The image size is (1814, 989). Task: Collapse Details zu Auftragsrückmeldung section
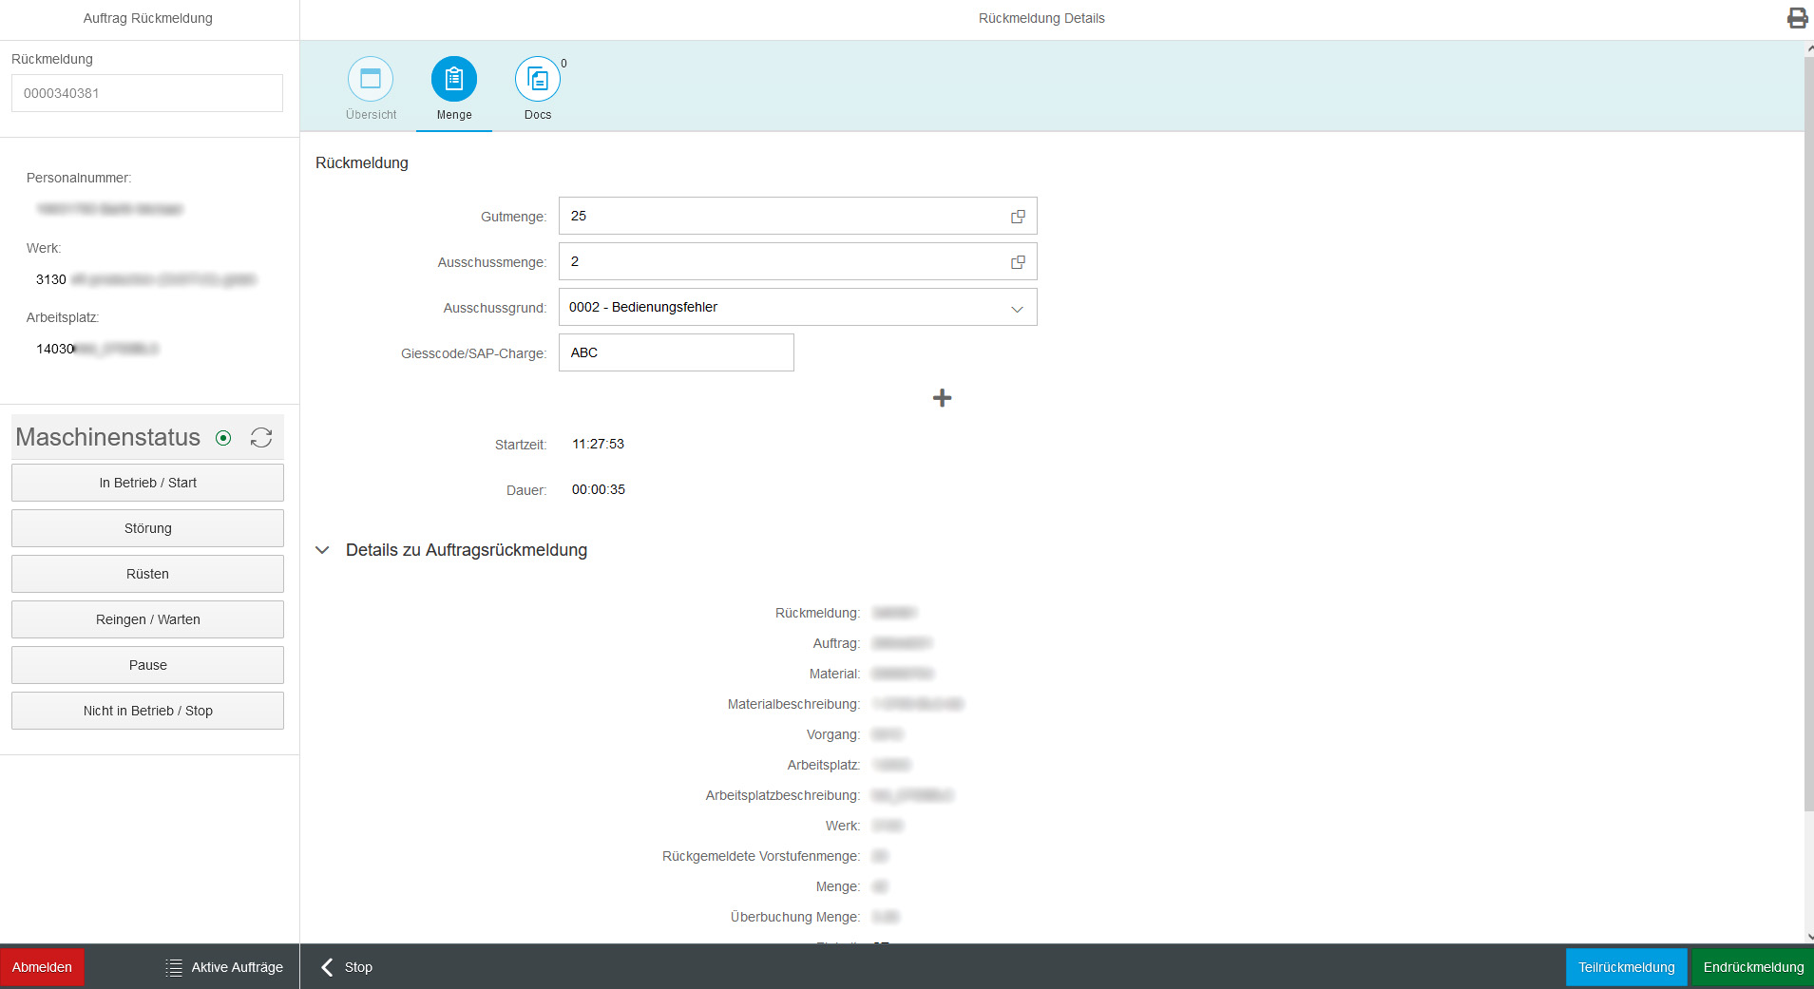[323, 550]
